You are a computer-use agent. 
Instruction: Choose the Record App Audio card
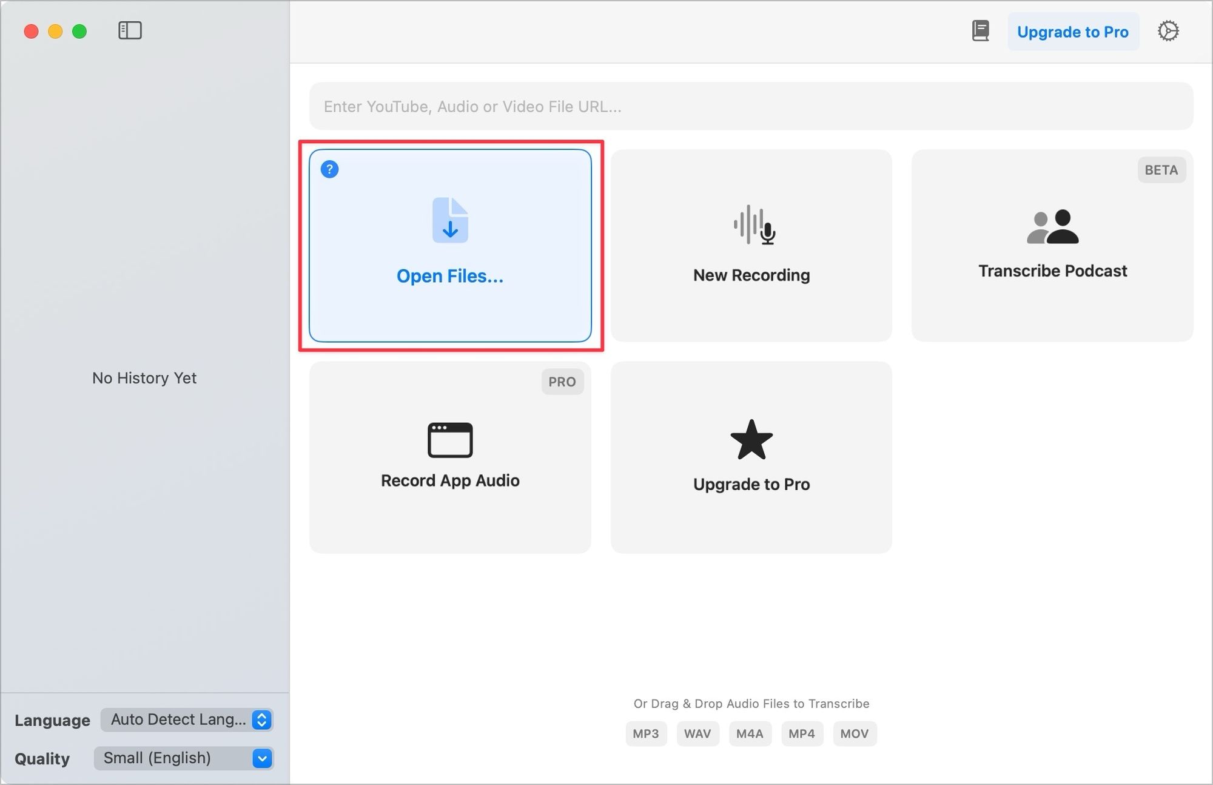coord(450,457)
